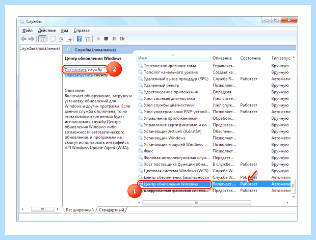Click the gear icon beside Факс
The height and width of the screenshot is (240, 316).
click(140, 151)
